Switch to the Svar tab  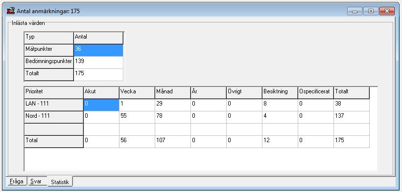pos(37,181)
